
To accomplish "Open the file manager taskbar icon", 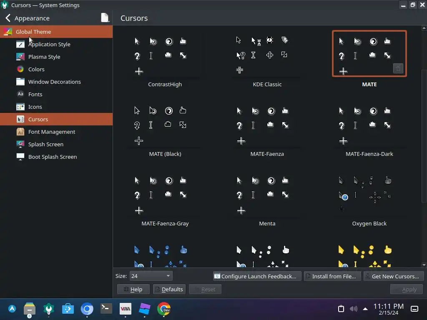I will pyautogui.click(x=30, y=309).
